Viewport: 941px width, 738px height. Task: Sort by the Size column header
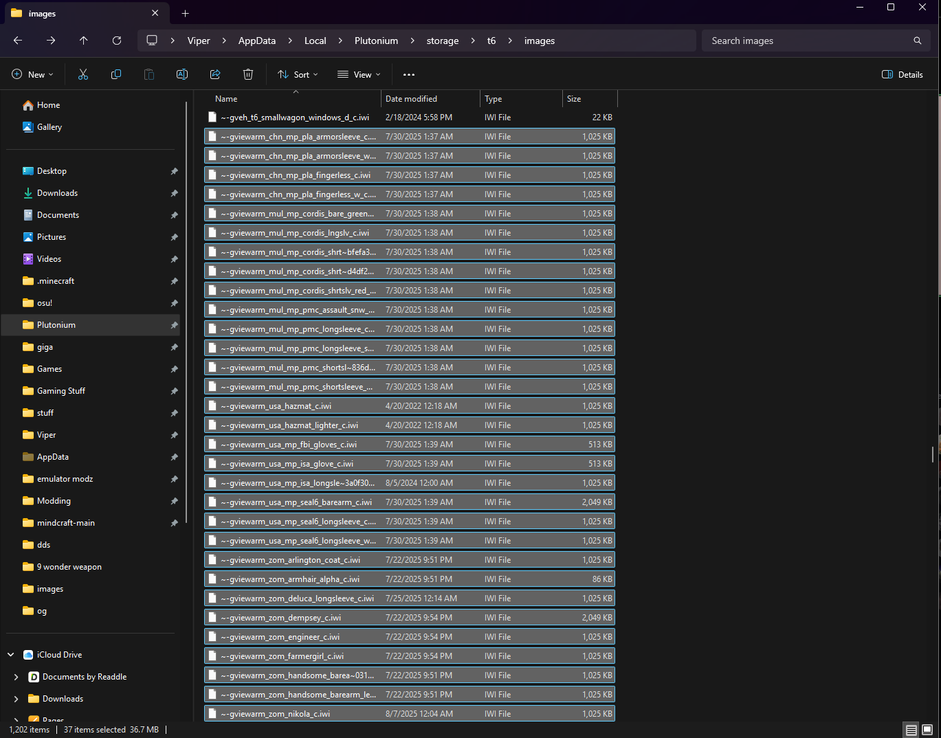click(x=590, y=99)
